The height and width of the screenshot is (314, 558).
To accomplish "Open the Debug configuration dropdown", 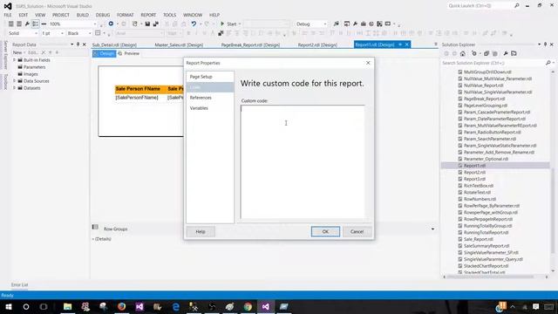I will 325,24.
